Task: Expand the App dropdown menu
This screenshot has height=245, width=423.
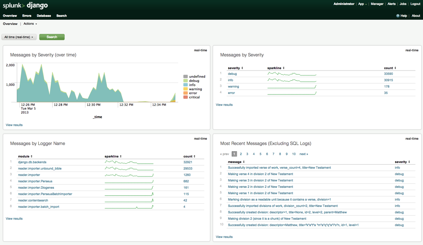Action: tap(362, 4)
